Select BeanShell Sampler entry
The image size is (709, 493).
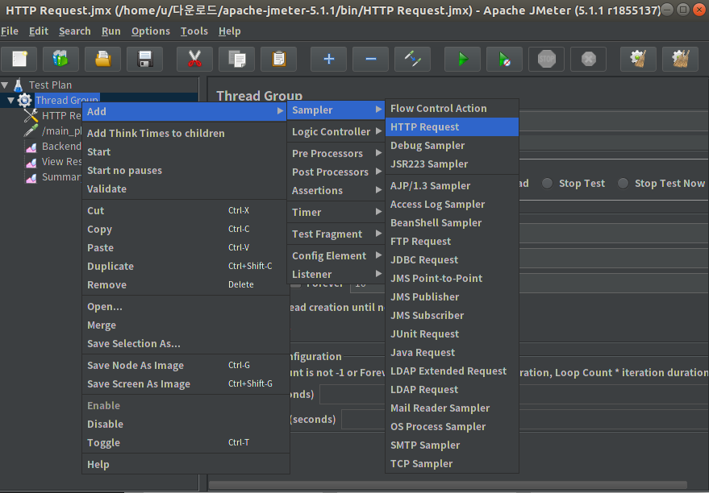coord(452,222)
